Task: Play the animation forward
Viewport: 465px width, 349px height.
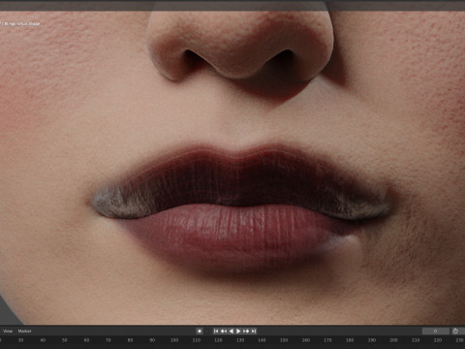Action: (x=238, y=331)
